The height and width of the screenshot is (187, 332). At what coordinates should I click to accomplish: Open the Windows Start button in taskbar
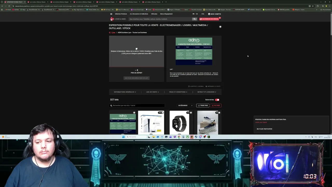coord(123,137)
